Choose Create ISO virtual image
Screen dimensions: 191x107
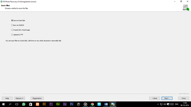pyautogui.click(x=21, y=30)
